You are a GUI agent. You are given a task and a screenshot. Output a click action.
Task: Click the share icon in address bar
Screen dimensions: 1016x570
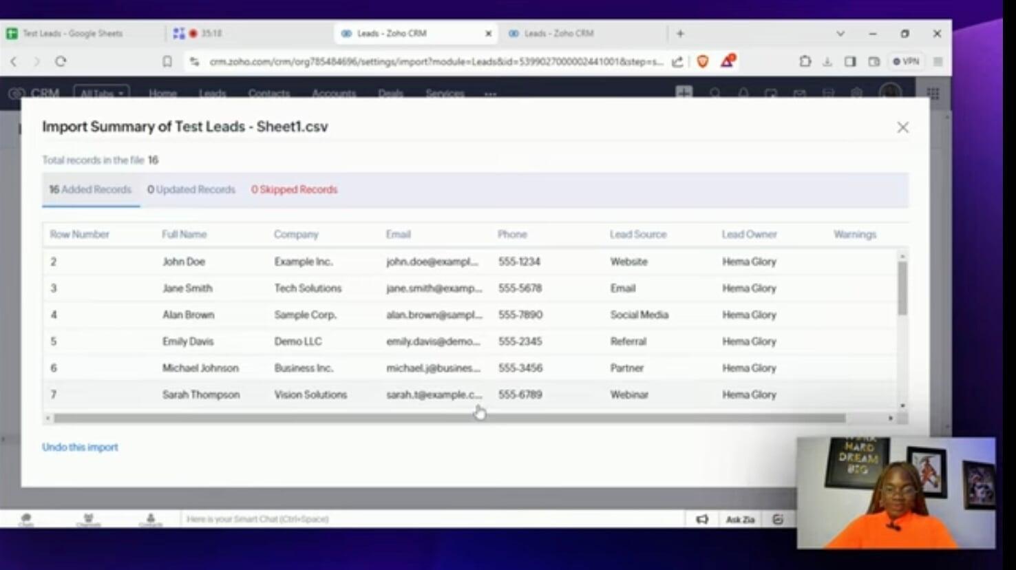point(677,61)
